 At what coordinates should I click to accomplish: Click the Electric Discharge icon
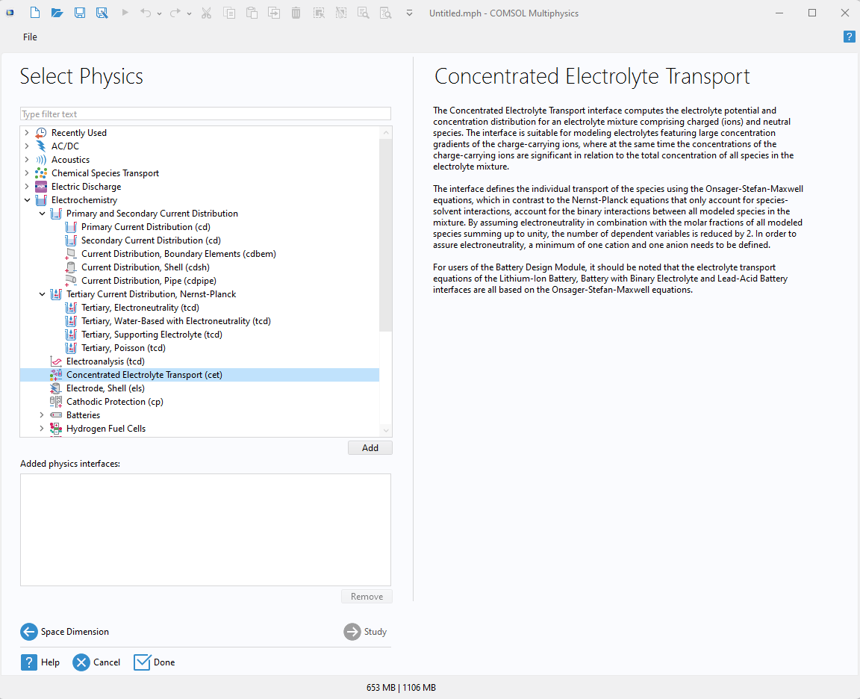tap(41, 187)
